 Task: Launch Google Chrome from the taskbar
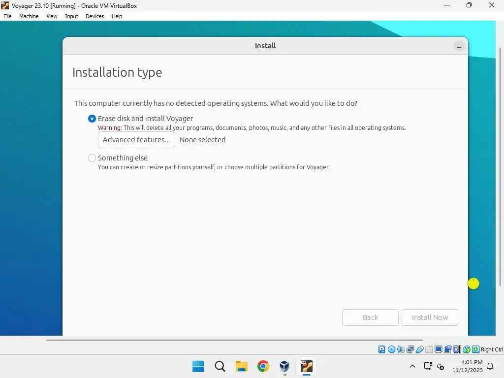263,366
